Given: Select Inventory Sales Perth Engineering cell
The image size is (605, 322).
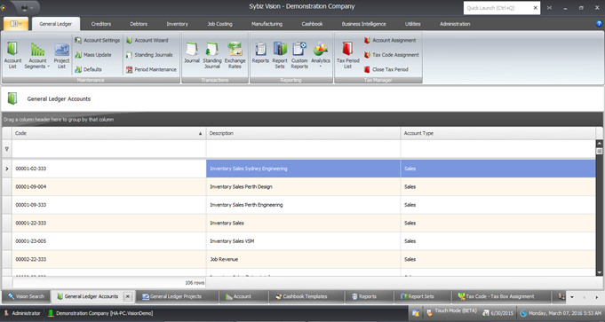Looking at the screenshot, I should pyautogui.click(x=303, y=205).
